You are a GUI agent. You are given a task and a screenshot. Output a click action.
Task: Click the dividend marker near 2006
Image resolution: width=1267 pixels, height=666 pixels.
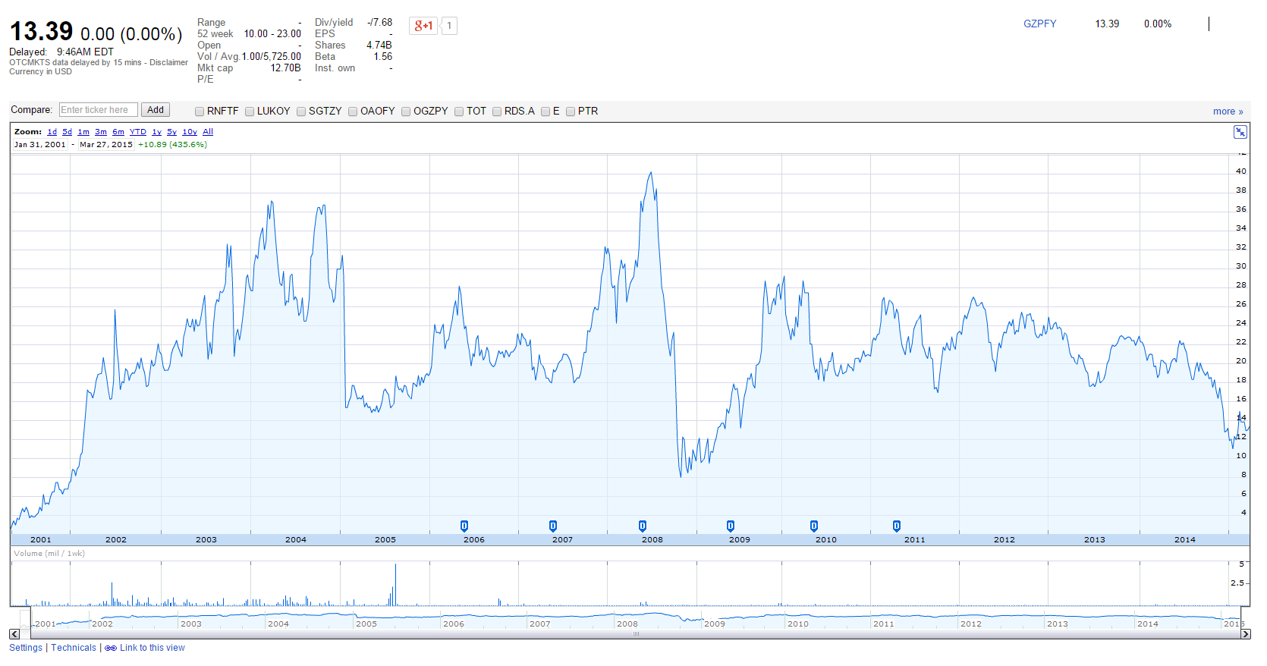464,526
